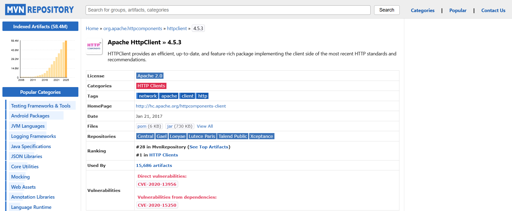512x211 pixels.
Task: Download the jar (730 KB) file
Action: [180, 126]
